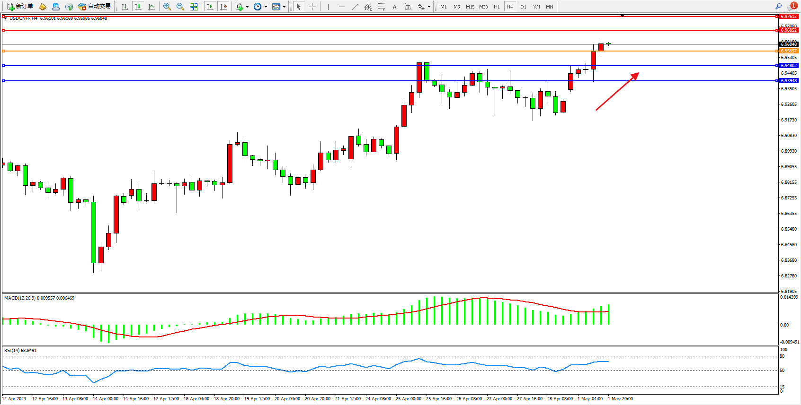Switch to the D1 timeframe

523,7
